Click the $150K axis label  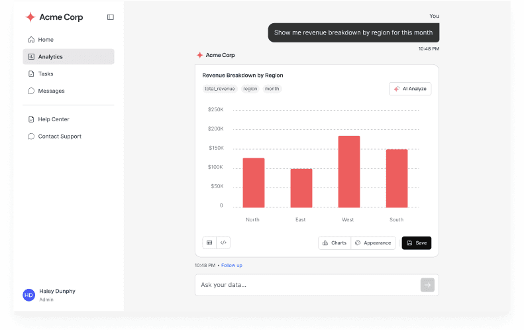(x=216, y=148)
